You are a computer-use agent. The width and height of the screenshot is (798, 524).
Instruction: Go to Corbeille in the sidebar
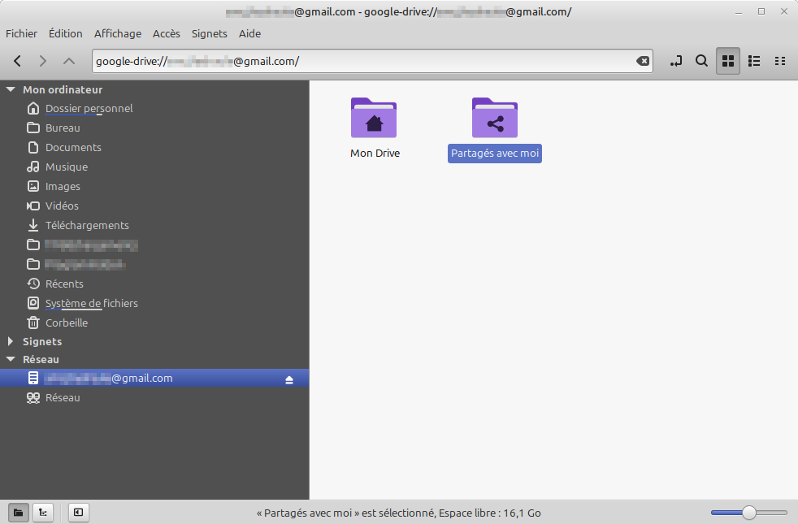coord(66,323)
